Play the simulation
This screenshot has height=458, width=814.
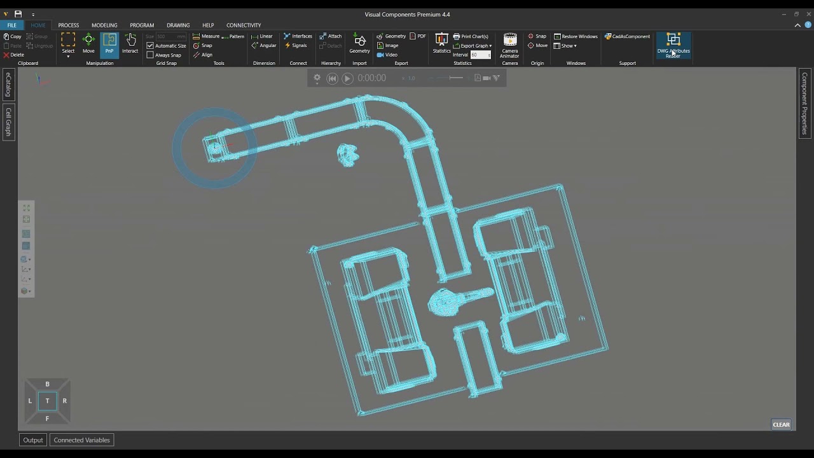pyautogui.click(x=347, y=78)
